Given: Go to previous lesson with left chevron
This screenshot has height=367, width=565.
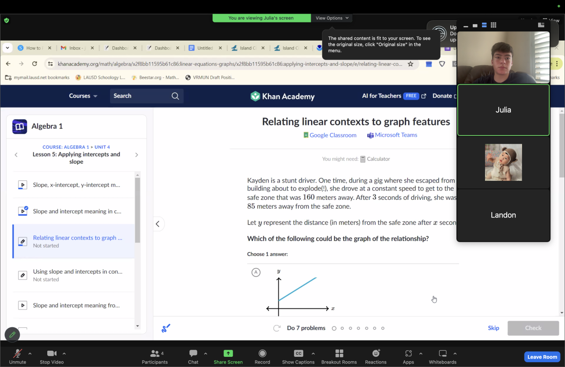Looking at the screenshot, I should 16,155.
